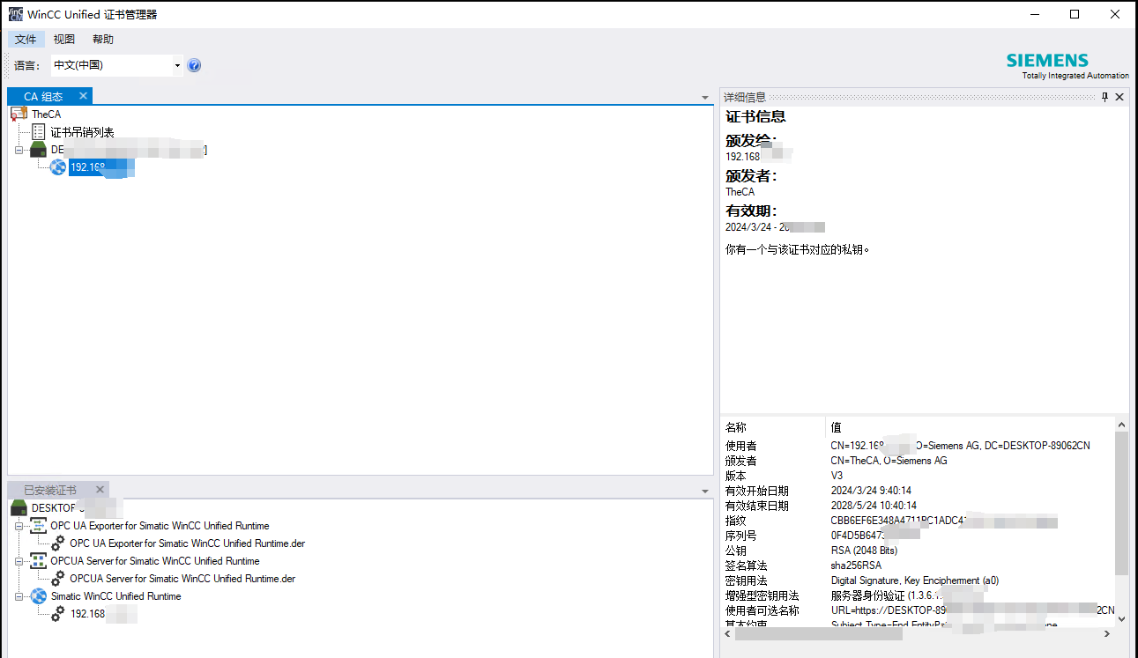The image size is (1138, 658).
Task: Click the TheCA certificate authority icon
Action: [19, 115]
